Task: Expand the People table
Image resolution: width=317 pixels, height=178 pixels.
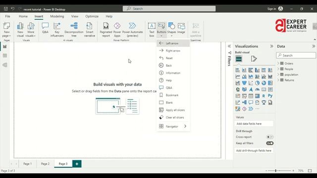Action: (x=278, y=69)
